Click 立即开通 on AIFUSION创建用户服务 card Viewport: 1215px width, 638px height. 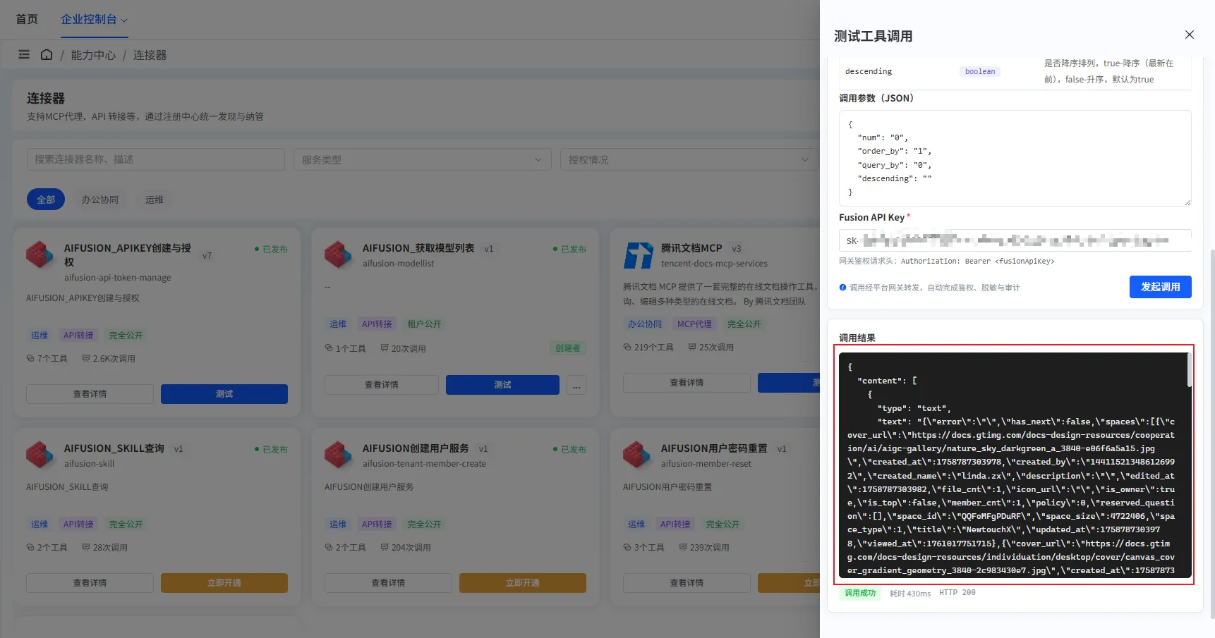pyautogui.click(x=523, y=583)
